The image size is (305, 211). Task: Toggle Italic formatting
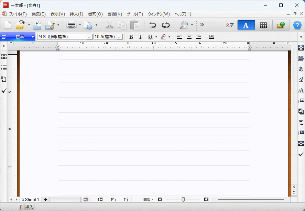140,37
